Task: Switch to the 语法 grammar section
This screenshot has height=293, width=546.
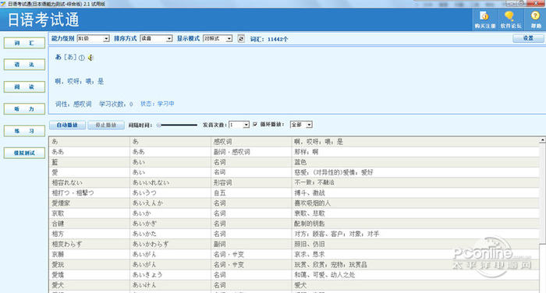Action: 24,65
